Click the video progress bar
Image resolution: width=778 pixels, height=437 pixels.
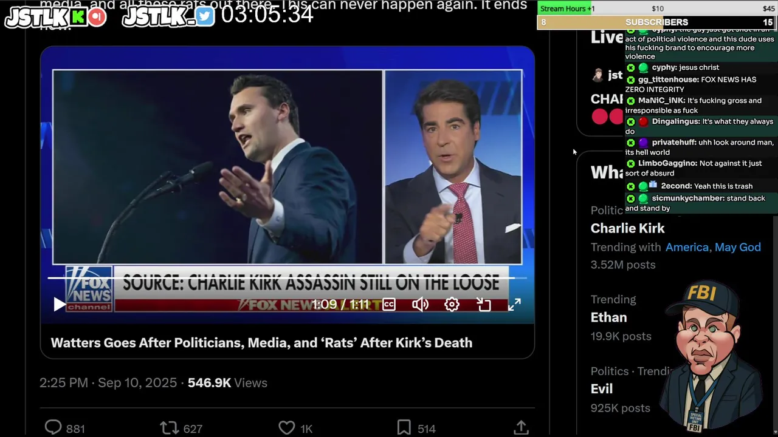pyautogui.click(x=287, y=278)
